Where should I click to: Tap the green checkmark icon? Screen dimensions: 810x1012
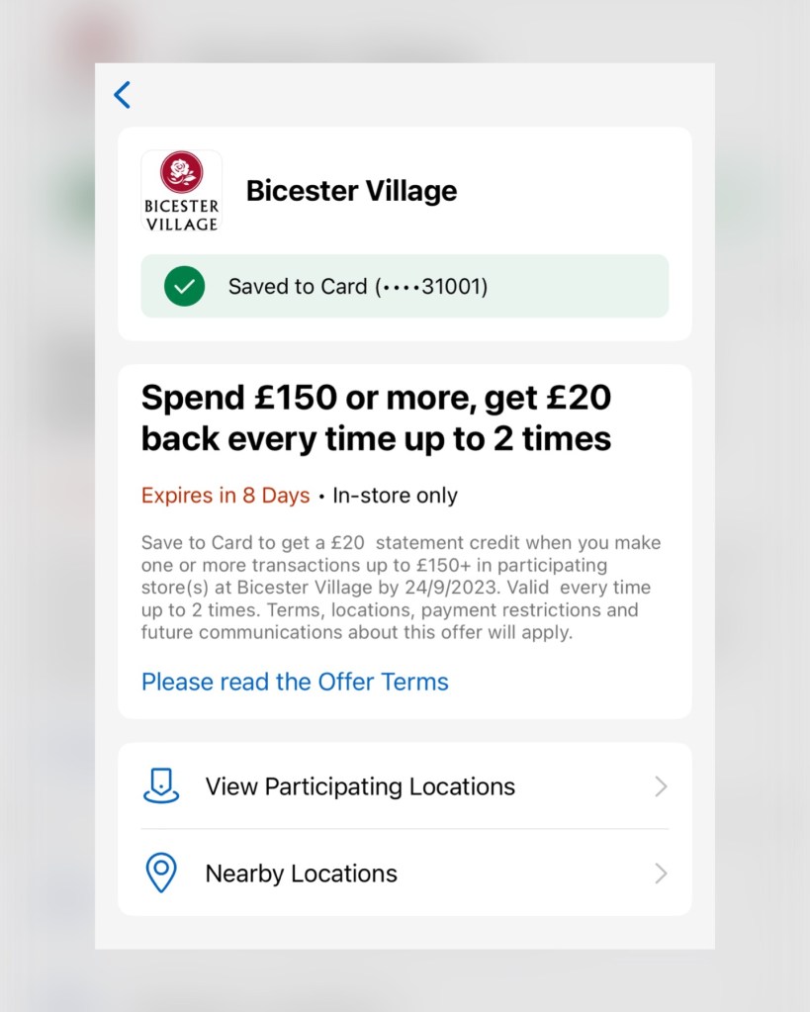tap(184, 286)
